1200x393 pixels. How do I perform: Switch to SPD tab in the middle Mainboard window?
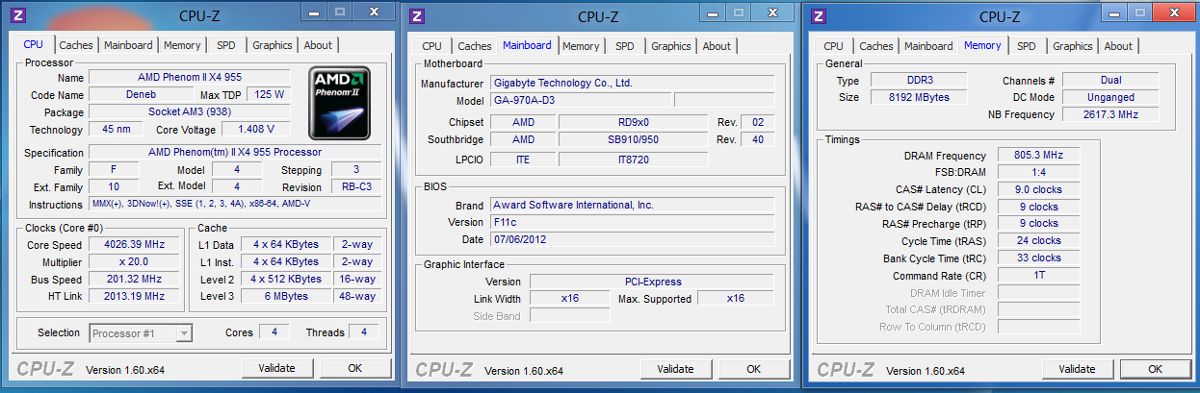[x=625, y=46]
